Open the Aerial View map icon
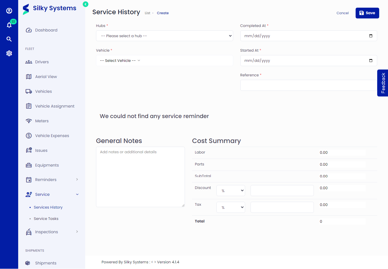Image resolution: width=388 pixels, height=269 pixels. coord(29,76)
